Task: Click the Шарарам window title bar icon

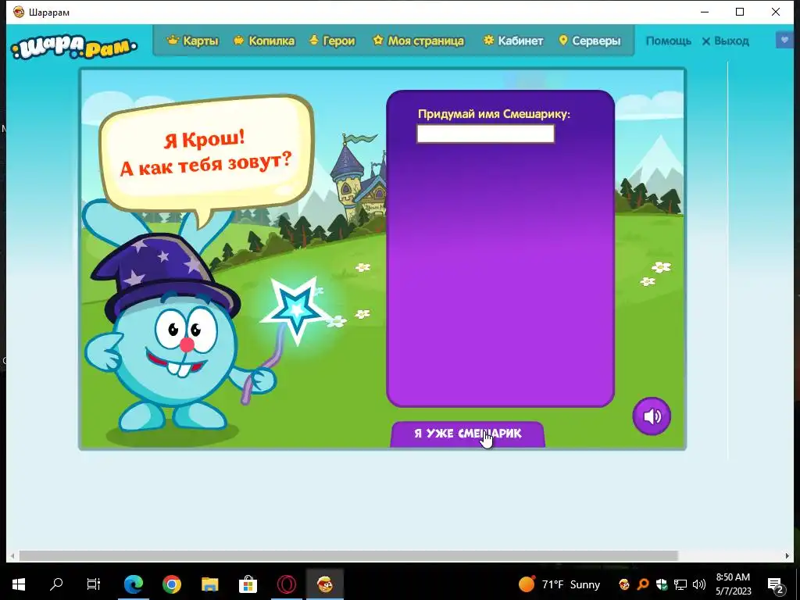Action: 19,12
